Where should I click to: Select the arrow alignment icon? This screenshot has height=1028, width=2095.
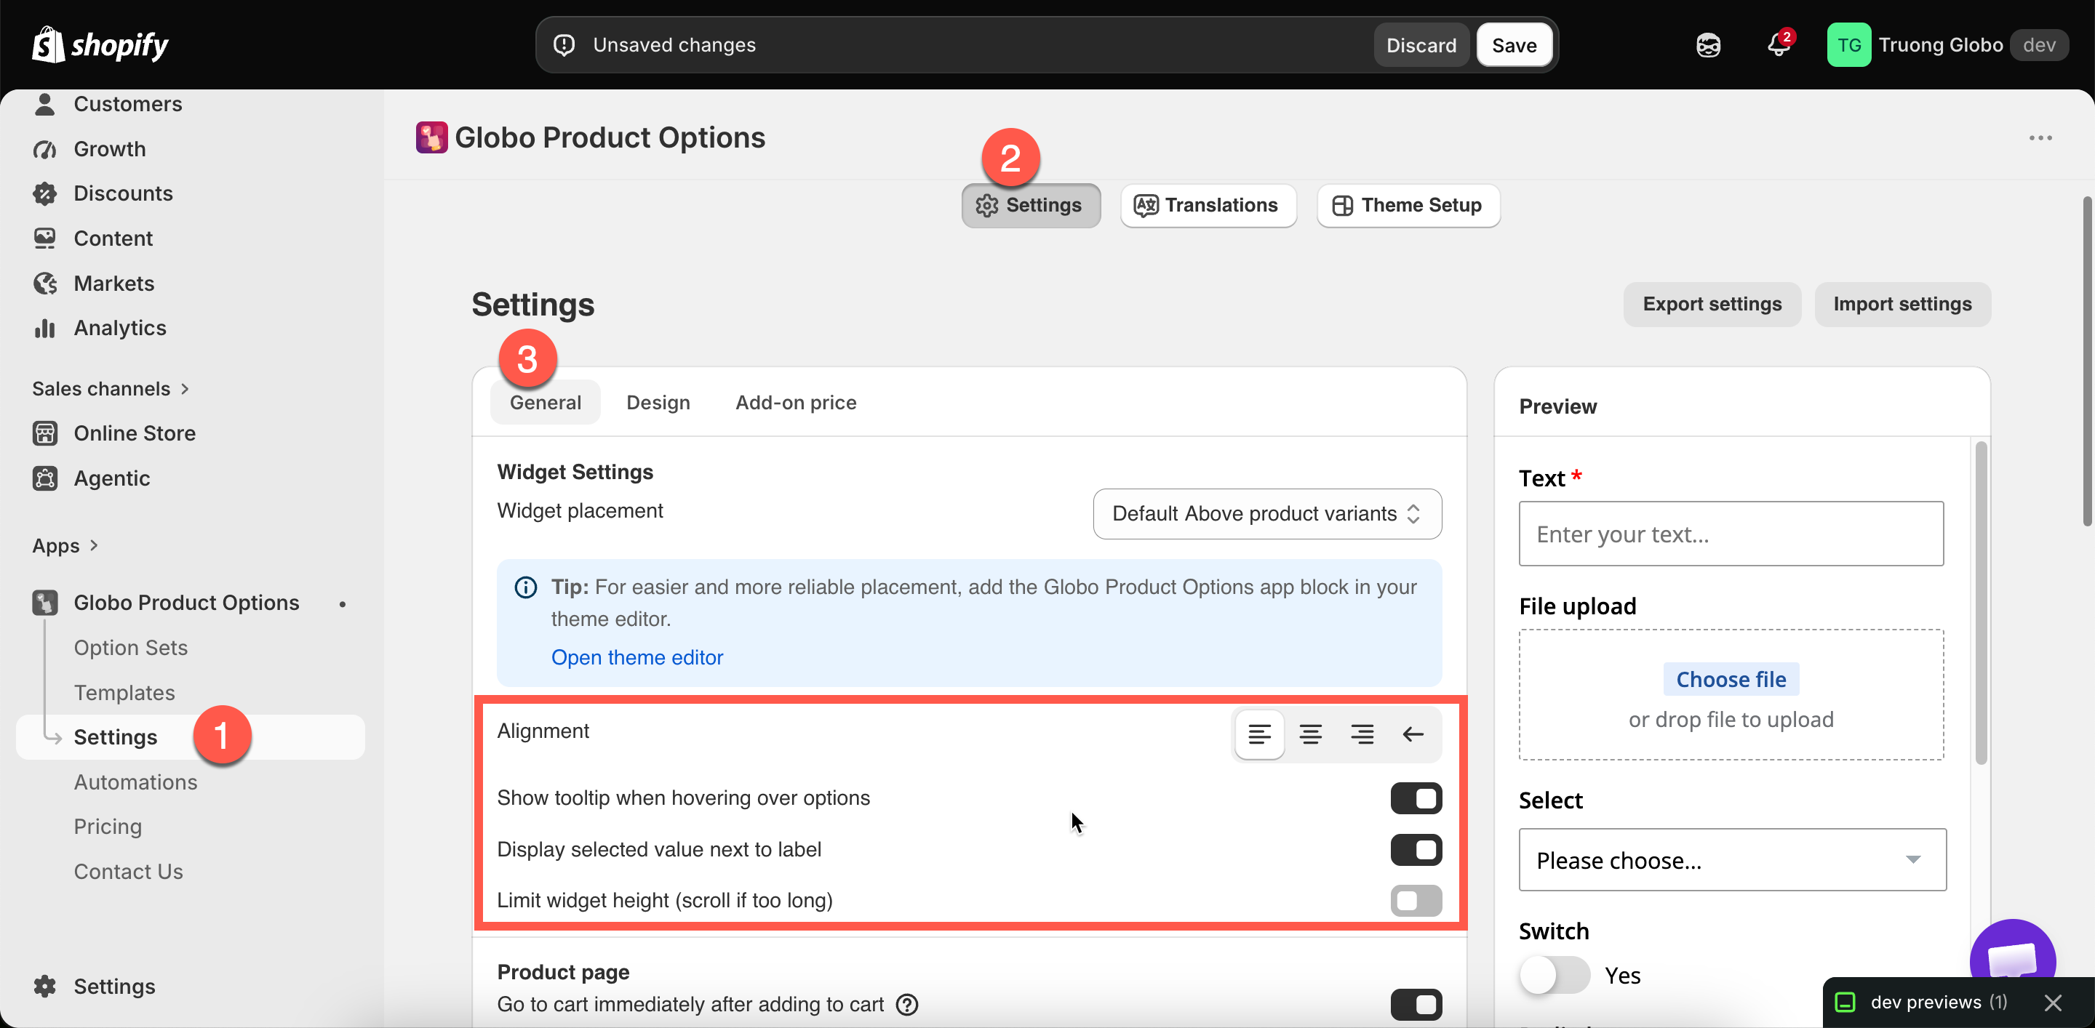click(1413, 734)
